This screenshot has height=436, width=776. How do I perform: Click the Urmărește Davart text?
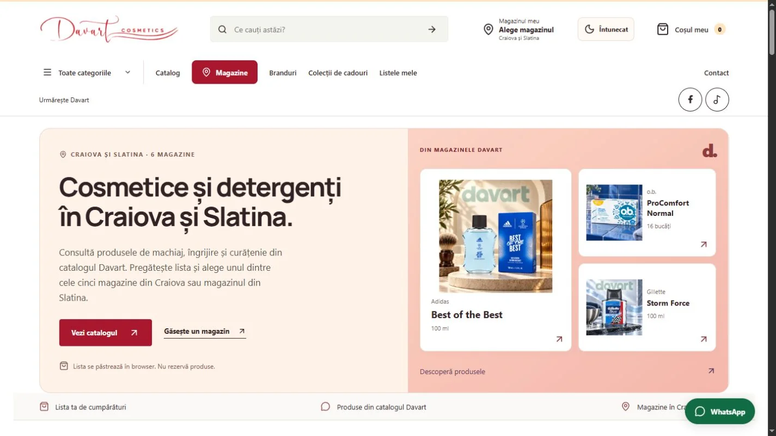tap(64, 100)
